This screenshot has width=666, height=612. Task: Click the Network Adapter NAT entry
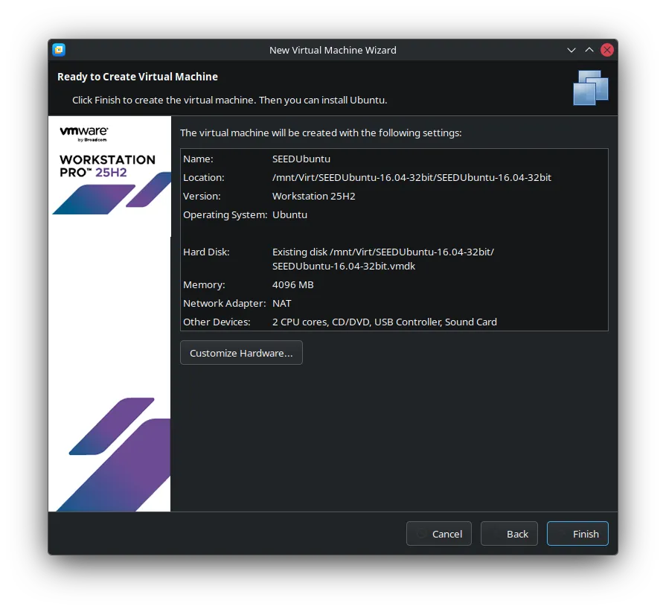tap(282, 303)
